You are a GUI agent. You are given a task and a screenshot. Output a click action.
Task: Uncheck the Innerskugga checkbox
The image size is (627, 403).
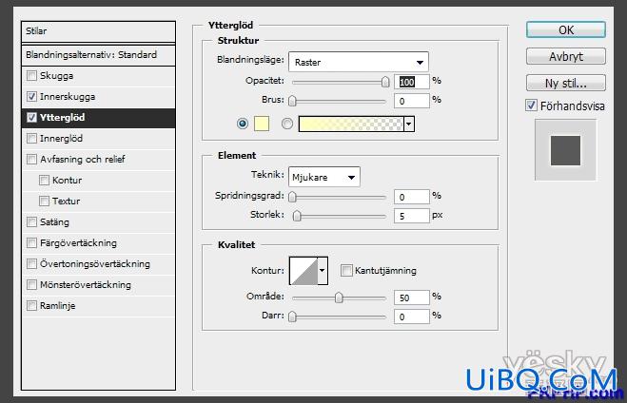coord(31,96)
